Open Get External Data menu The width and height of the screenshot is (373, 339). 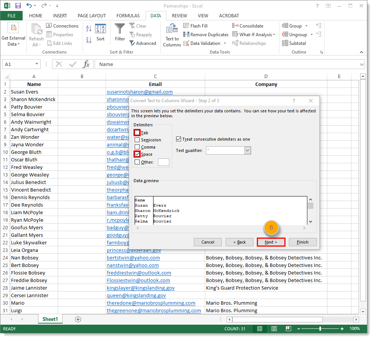coord(13,34)
